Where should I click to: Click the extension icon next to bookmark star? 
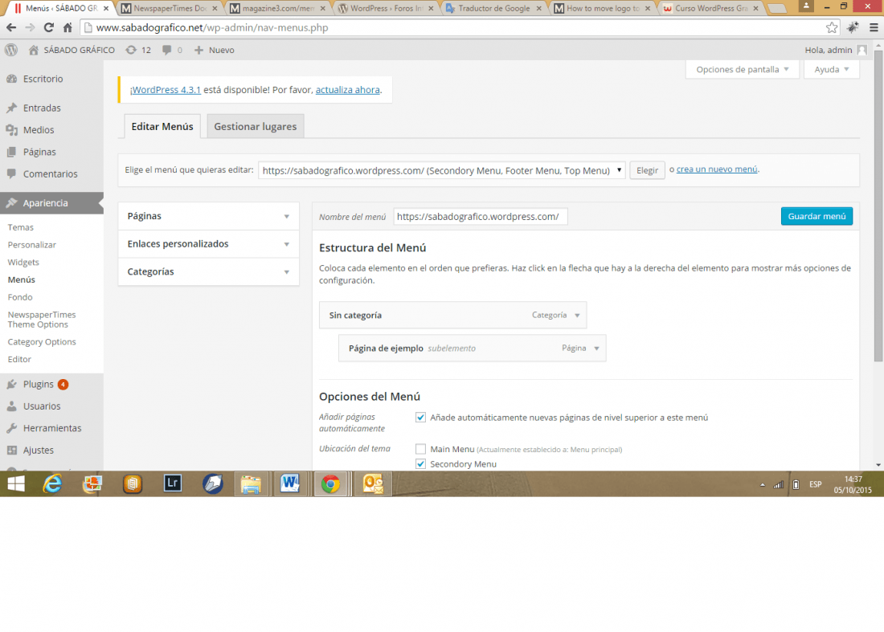pos(853,27)
